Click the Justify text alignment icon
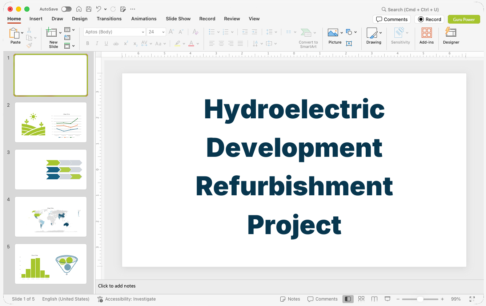 240,44
